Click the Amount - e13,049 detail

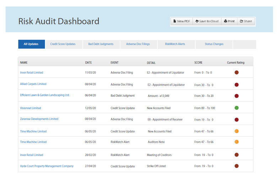tap(158, 96)
